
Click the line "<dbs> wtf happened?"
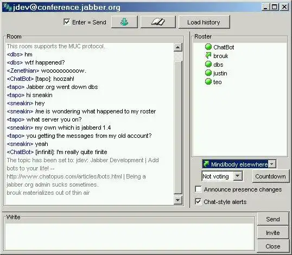(x=36, y=62)
